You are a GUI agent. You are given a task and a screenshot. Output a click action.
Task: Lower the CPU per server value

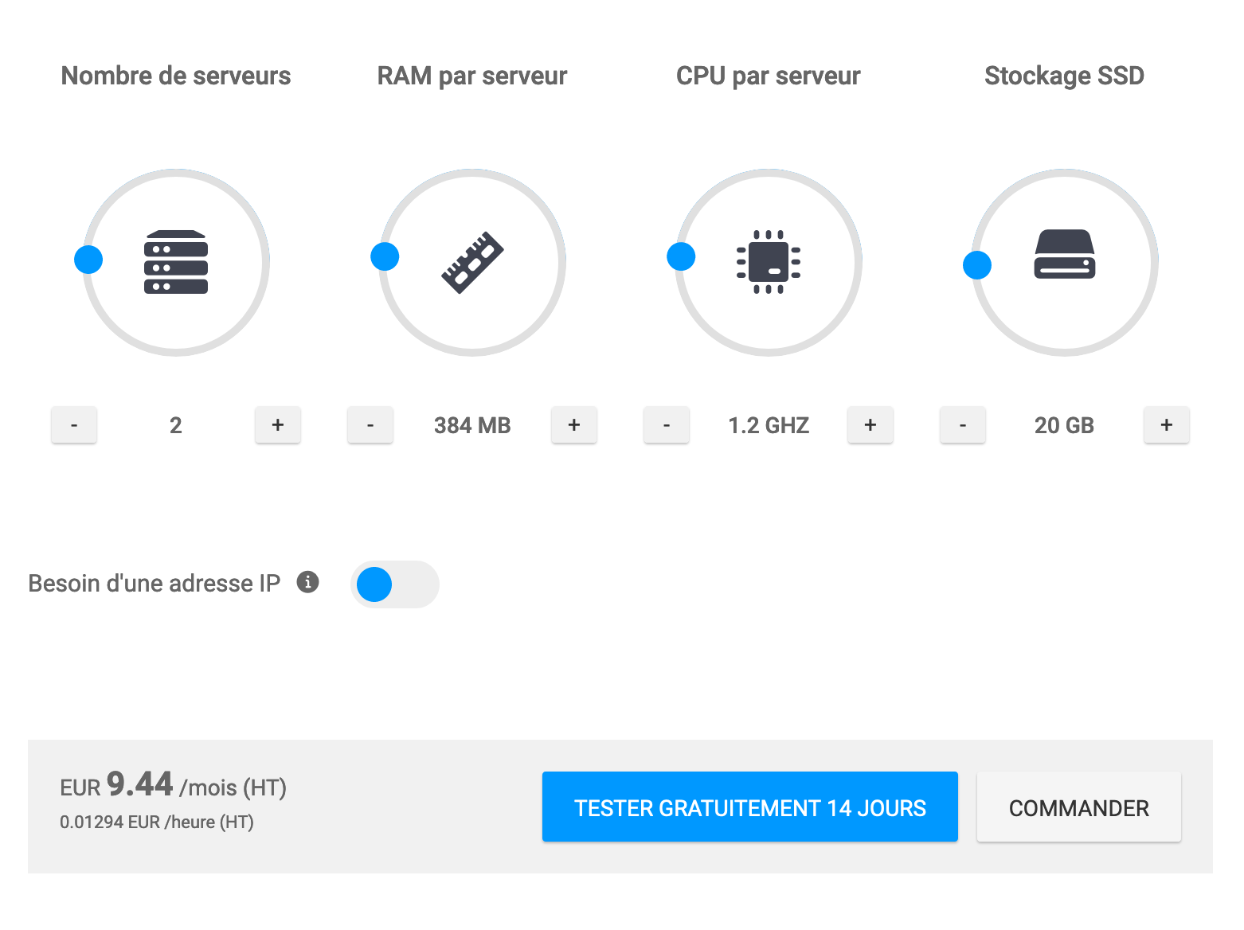click(667, 425)
